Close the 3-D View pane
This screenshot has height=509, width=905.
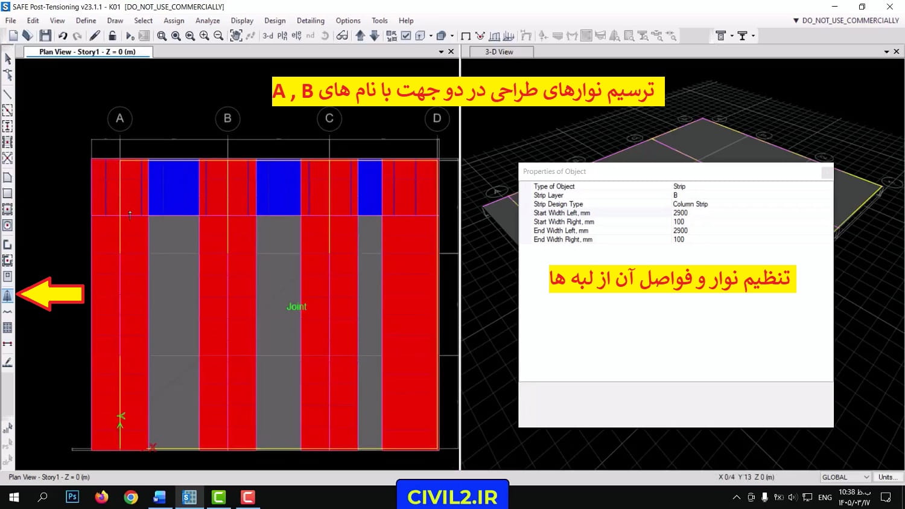click(896, 52)
